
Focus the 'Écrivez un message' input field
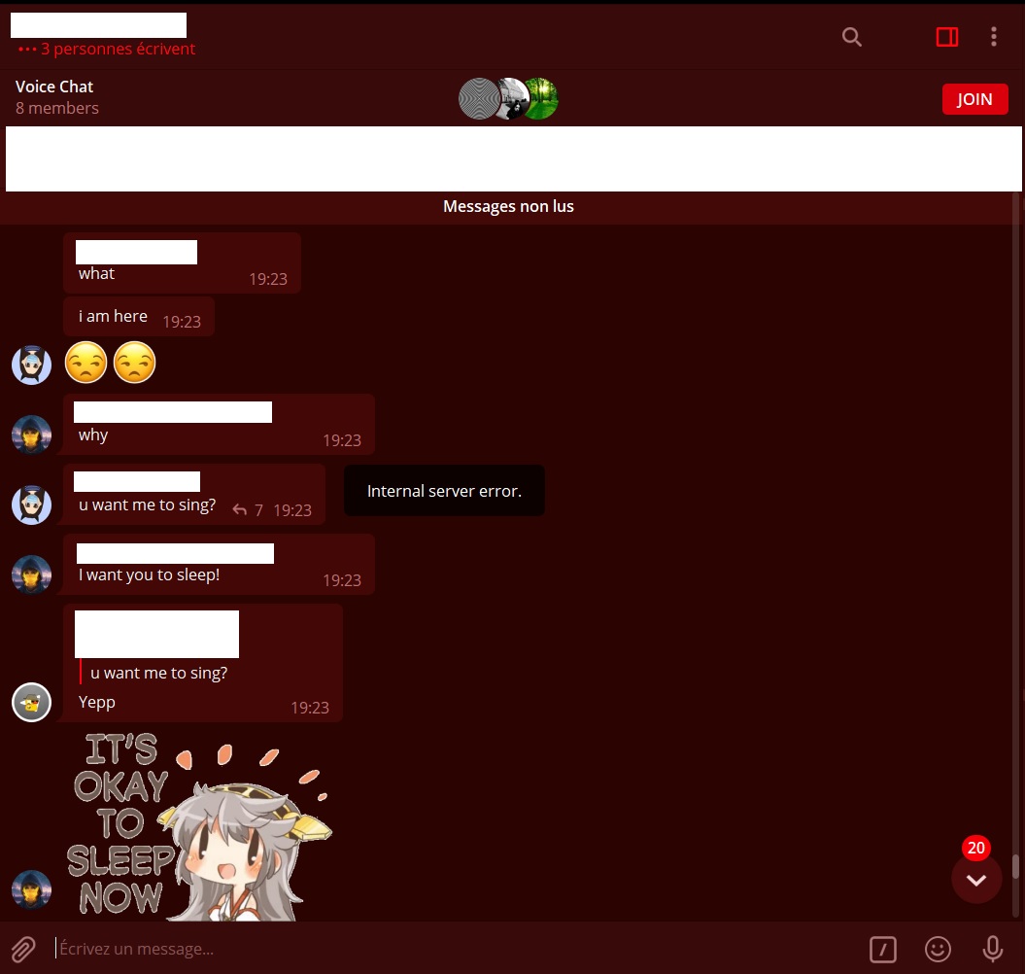tap(389, 949)
